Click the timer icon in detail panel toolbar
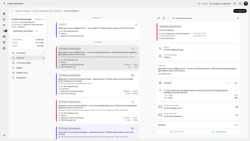 [x=164, y=18]
